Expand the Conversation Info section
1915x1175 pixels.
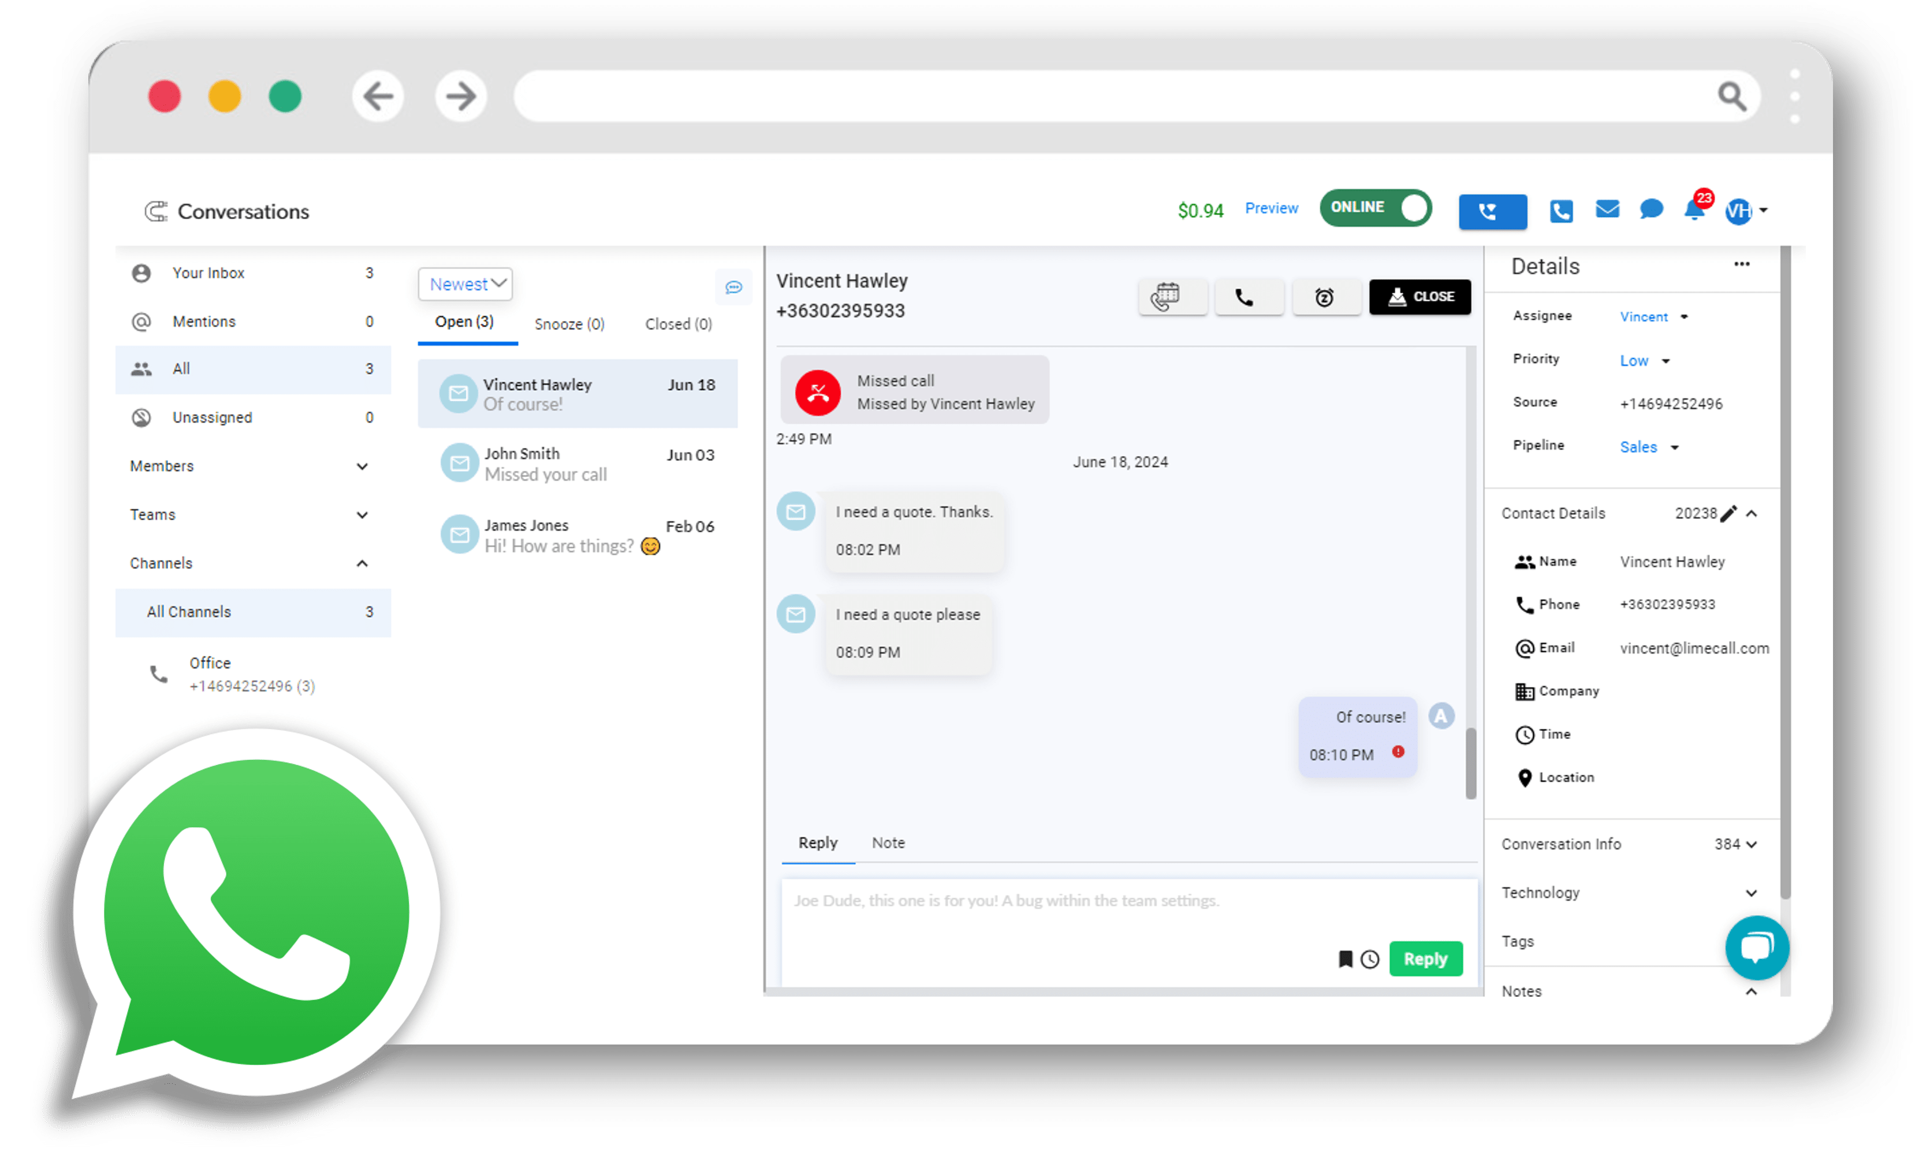[1751, 845]
